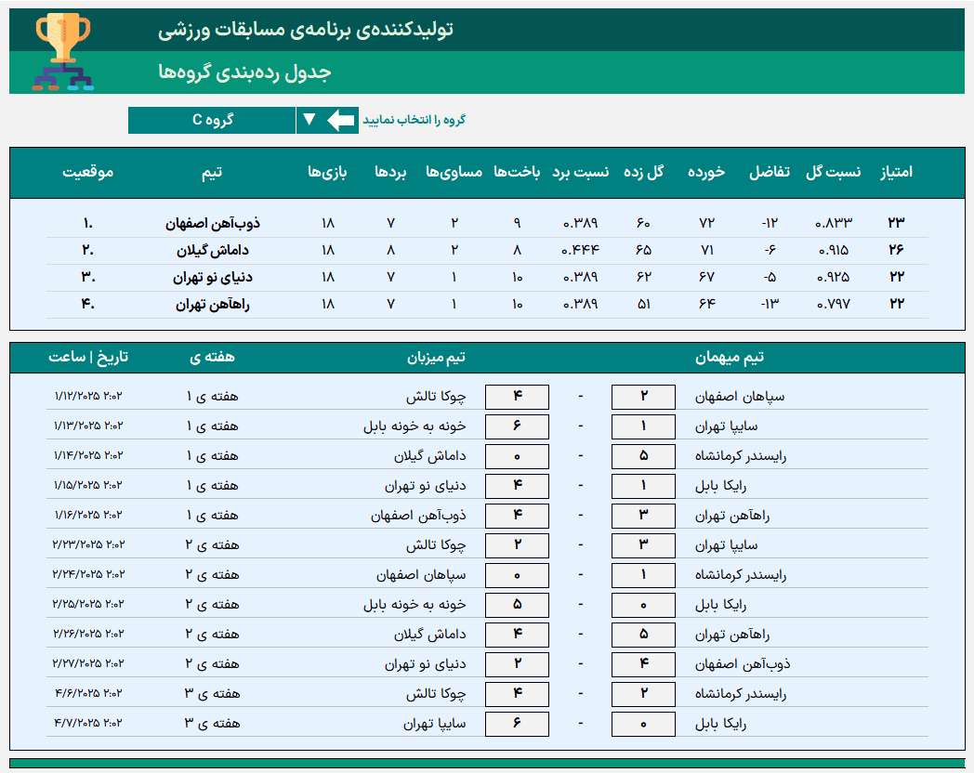Click the goal difference value -۱۳

coord(769,304)
